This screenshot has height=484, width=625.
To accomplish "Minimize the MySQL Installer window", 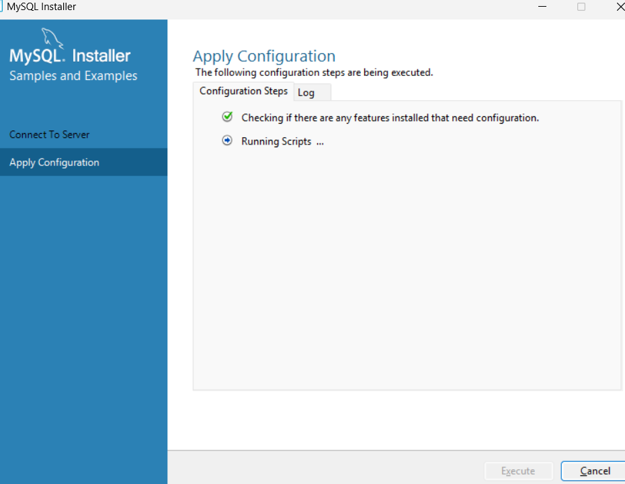I will [x=542, y=7].
